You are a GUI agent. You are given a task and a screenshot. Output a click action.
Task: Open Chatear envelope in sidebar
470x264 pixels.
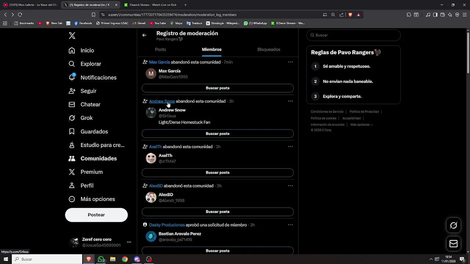(84, 104)
